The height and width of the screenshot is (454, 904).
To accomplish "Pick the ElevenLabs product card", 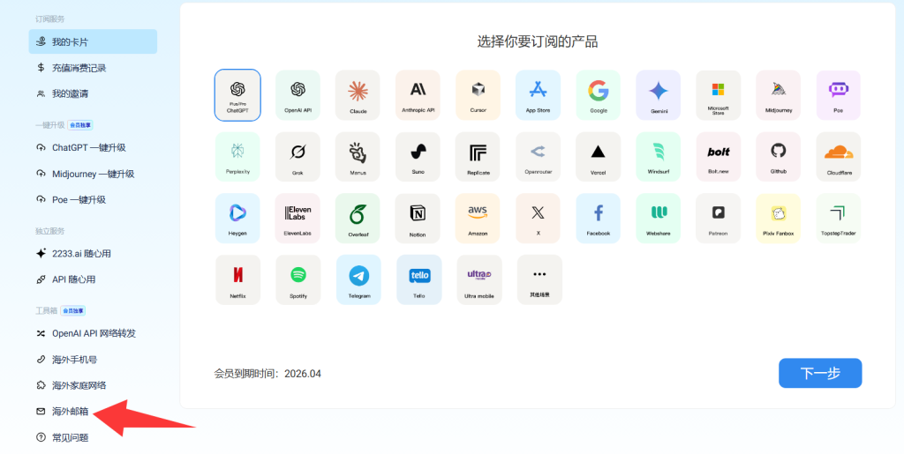I will click(298, 218).
